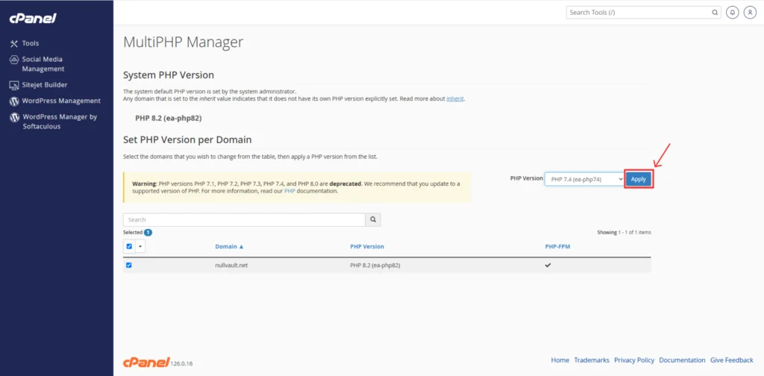Click the Tools wrench icon
This screenshot has height=376, width=764.
point(14,43)
